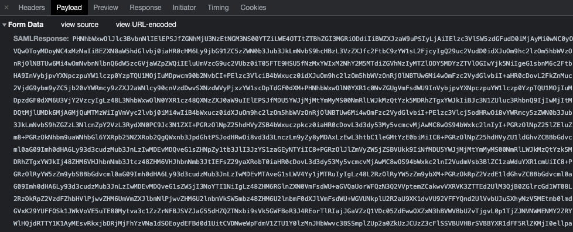Select the SAMLResponse parameter name
Image resolution: width=573 pixels, height=232 pixels.
pyautogui.click(x=41, y=38)
